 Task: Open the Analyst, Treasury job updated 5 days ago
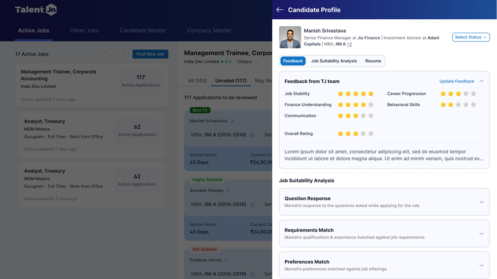pos(92,185)
